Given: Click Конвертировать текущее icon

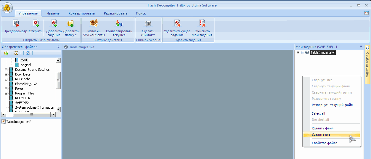Looking at the screenshot, I should tap(119, 24).
